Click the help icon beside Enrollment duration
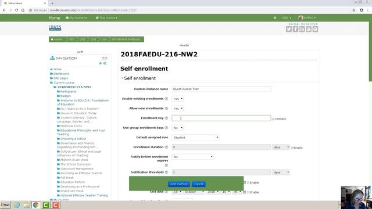The width and height of the screenshot is (372, 209). coord(166,147)
